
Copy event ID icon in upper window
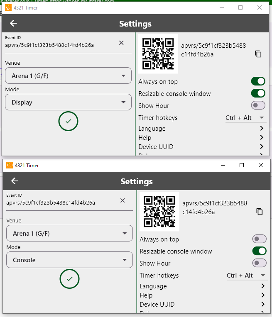[258, 54]
